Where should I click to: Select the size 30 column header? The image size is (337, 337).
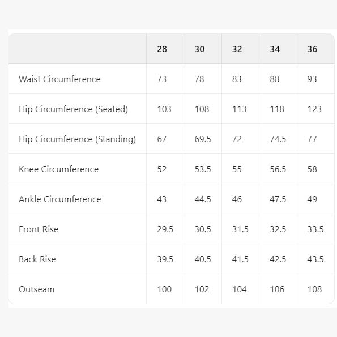(x=199, y=49)
